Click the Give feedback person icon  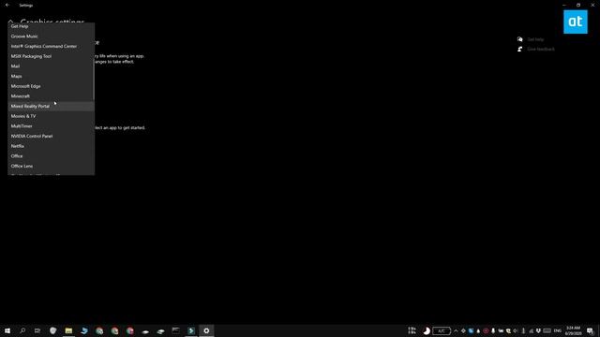(519, 50)
